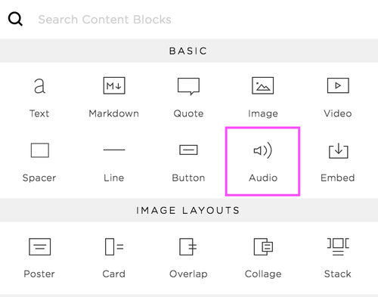
Task: Add a Collage image layout
Action: 263,258
